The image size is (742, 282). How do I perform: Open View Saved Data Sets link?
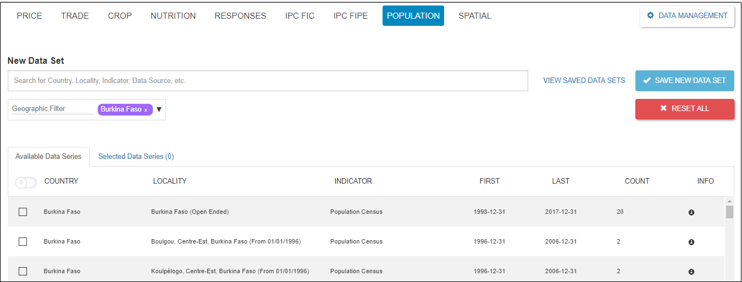pos(584,80)
